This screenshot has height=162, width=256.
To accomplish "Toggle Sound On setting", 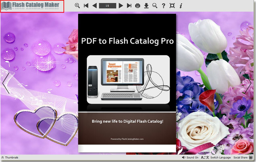I will (190, 158).
